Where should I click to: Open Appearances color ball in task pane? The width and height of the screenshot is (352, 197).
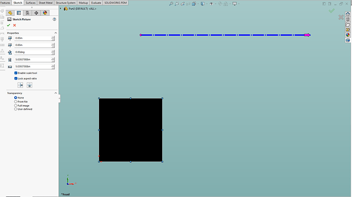pos(348,35)
